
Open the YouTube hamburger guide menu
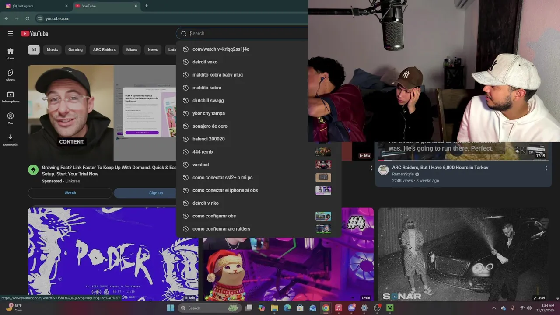[10, 34]
